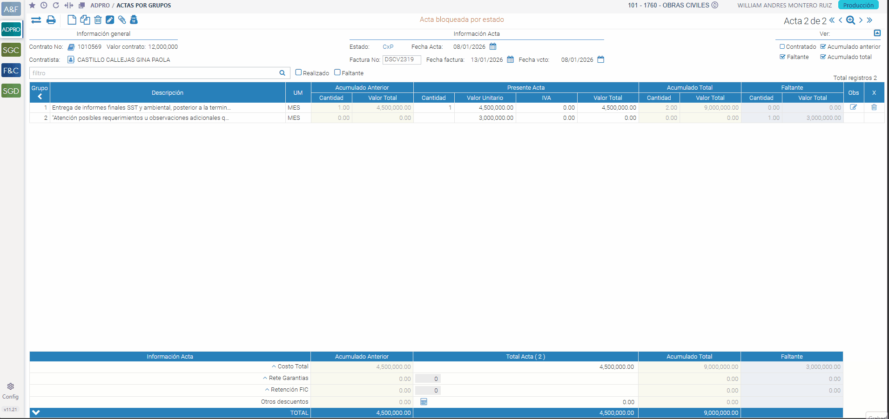Image resolution: width=889 pixels, height=419 pixels.
Task: Edit observation icon on row 1
Action: click(x=854, y=107)
